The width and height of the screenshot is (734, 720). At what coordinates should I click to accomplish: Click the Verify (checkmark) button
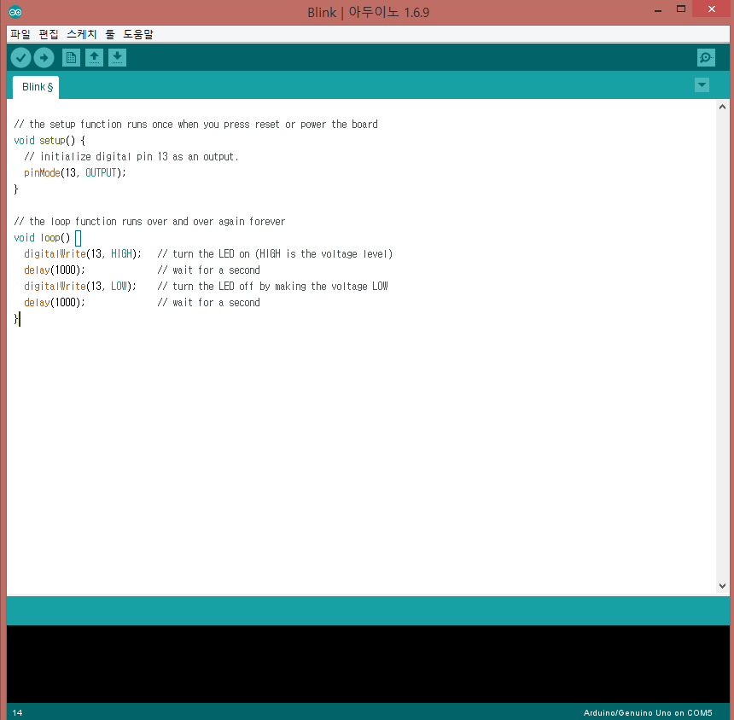click(x=20, y=57)
